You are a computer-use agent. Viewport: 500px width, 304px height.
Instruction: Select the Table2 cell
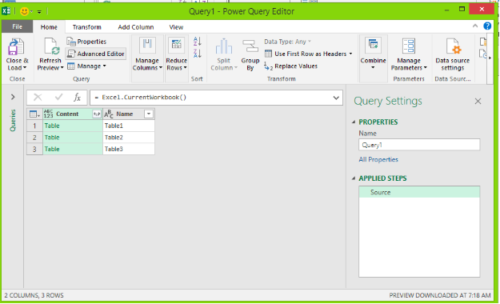129,138
